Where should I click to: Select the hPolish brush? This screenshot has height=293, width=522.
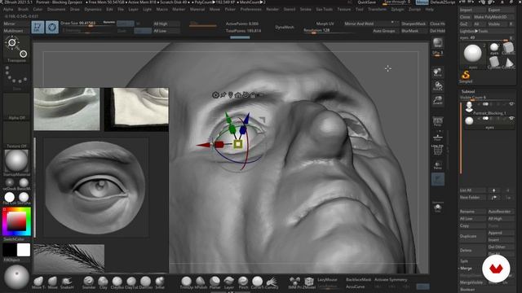[x=201, y=283]
